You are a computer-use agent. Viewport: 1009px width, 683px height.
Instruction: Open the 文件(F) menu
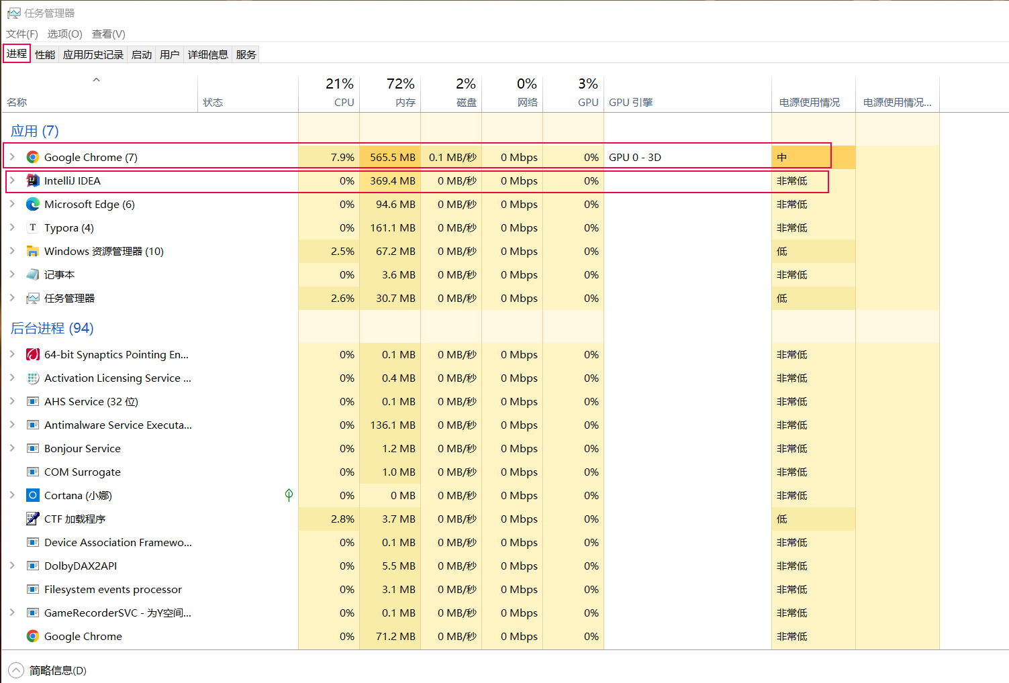pyautogui.click(x=22, y=34)
